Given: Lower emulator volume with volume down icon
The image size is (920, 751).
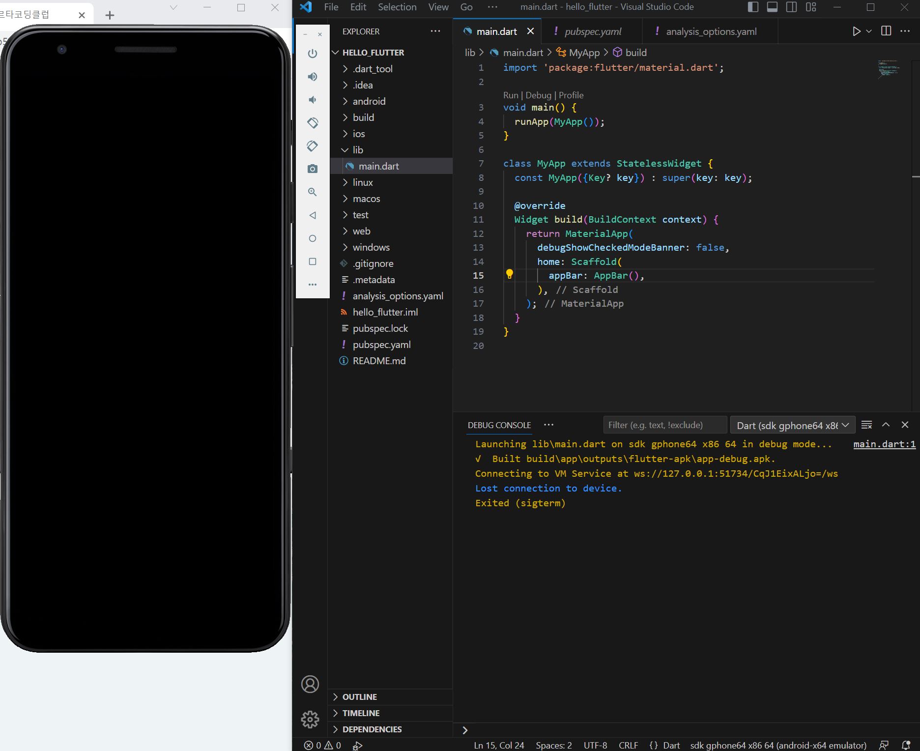Looking at the screenshot, I should (x=313, y=100).
